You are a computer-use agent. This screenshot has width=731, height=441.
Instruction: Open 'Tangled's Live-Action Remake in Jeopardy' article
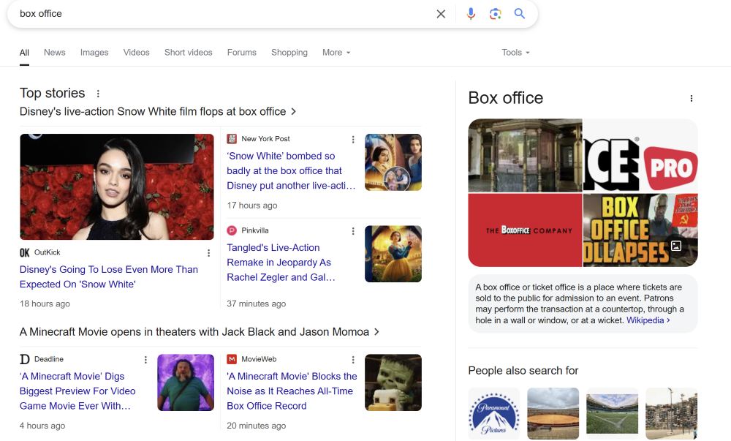(x=281, y=263)
